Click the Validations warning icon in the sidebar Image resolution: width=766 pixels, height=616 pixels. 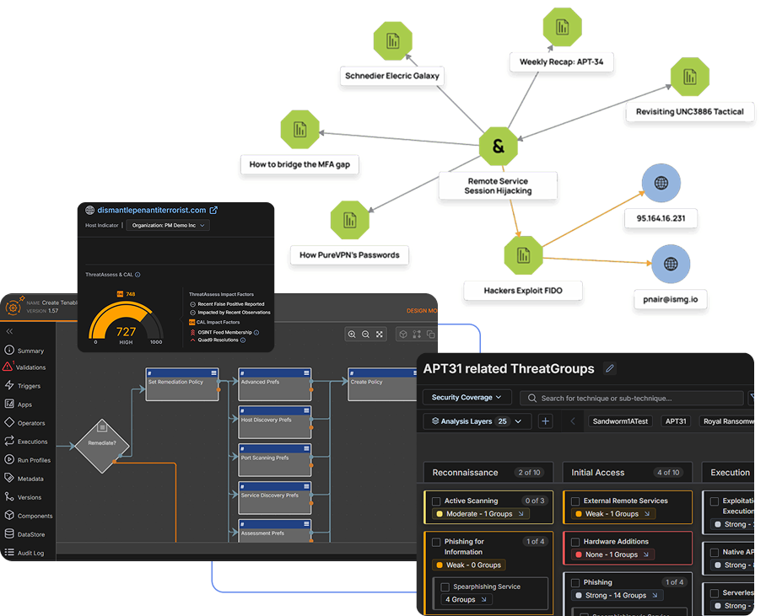point(8,367)
